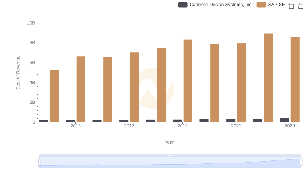Click the data zoom select icon
The image size is (308, 177).
[291, 6]
